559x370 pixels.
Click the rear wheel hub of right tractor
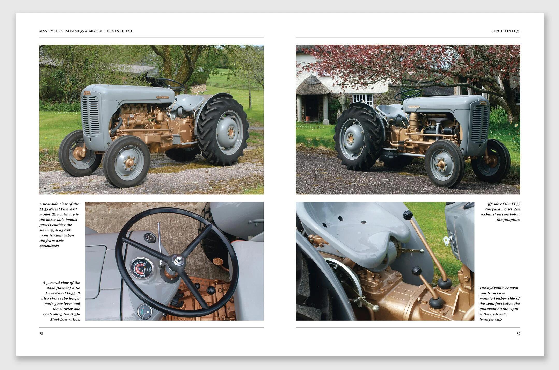coord(351,139)
